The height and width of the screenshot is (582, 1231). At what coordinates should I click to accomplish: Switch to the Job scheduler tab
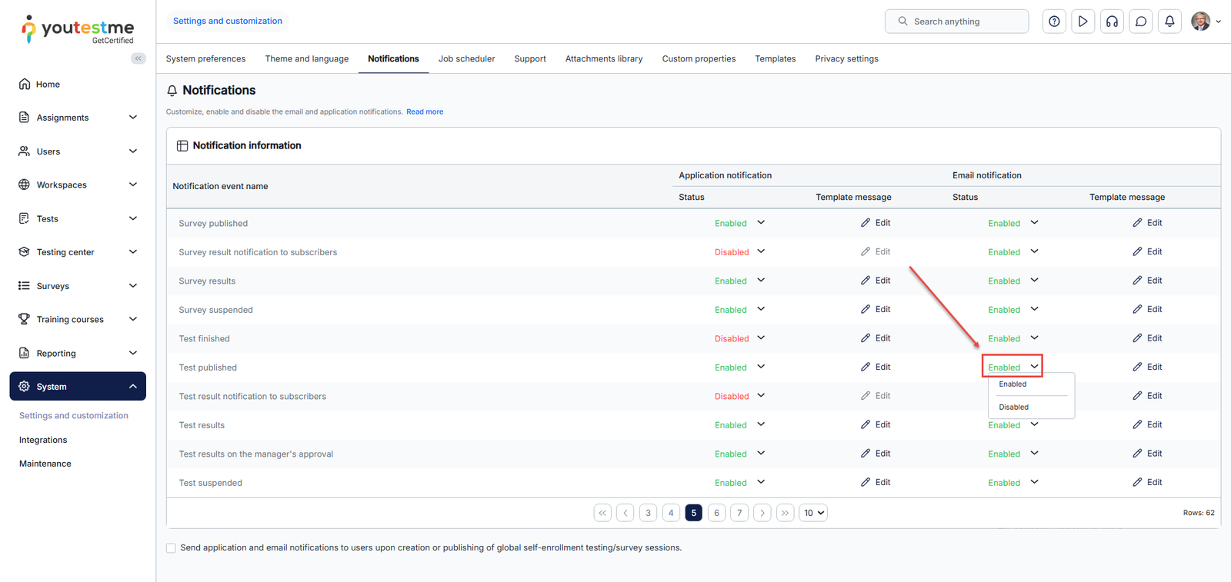pos(466,58)
